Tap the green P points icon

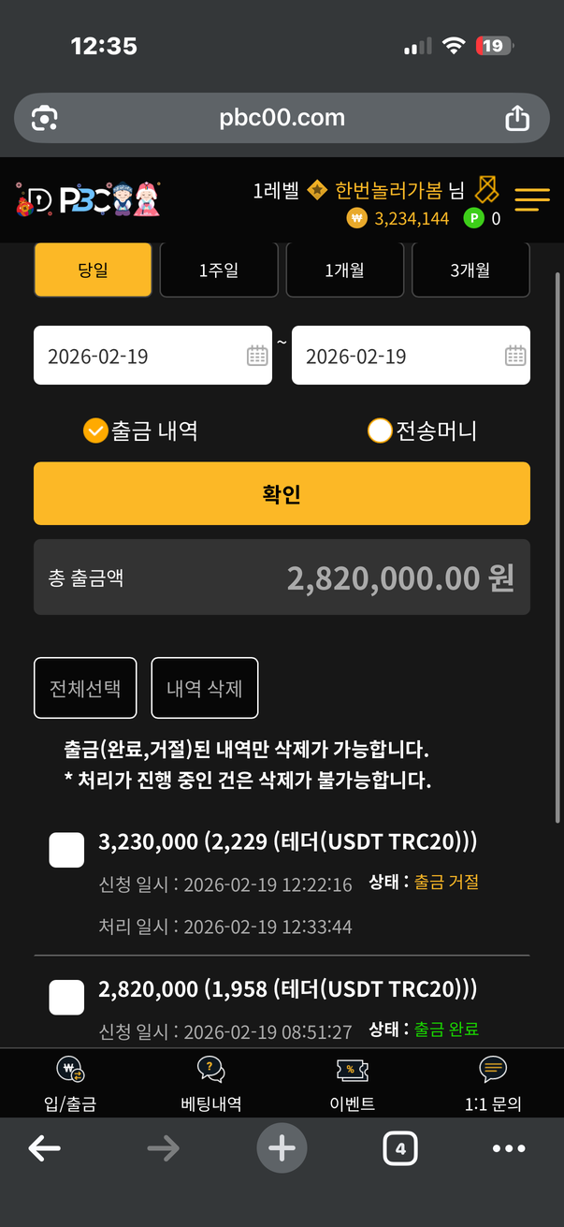473,219
